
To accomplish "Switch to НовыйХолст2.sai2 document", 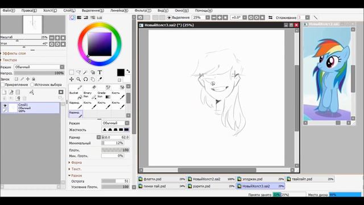I will 211,179.
